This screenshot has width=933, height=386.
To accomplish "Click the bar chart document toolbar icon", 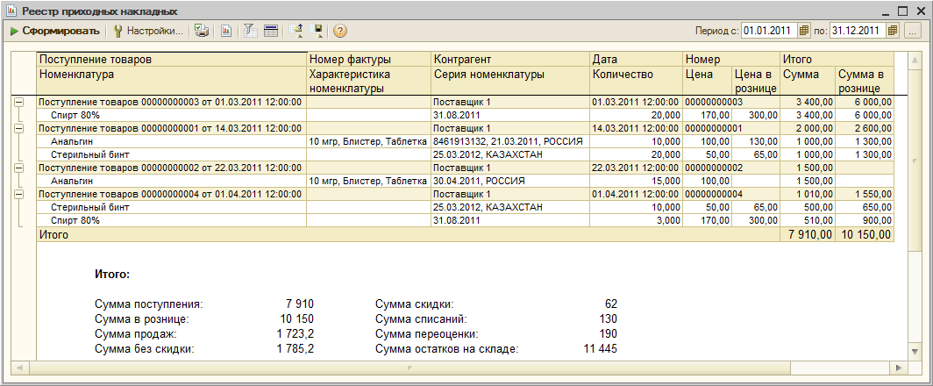I will click(226, 32).
